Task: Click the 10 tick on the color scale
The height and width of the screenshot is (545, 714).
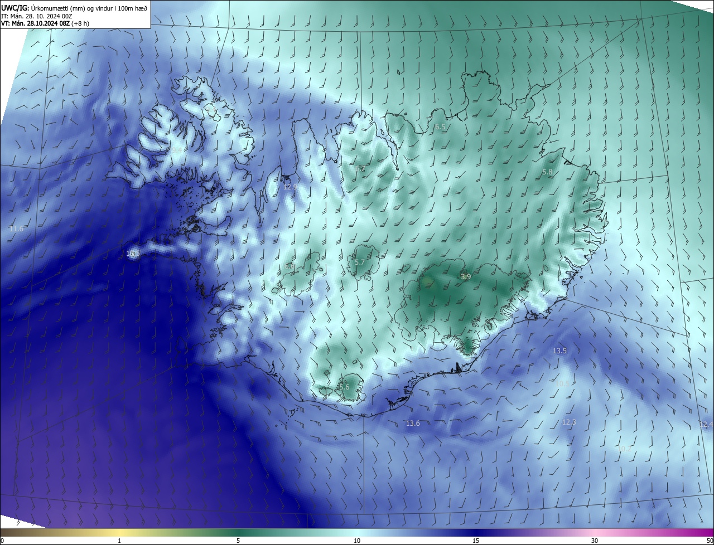Action: click(357, 541)
